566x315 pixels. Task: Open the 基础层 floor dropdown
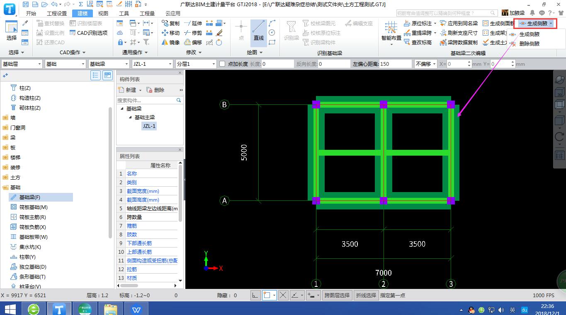[22, 64]
